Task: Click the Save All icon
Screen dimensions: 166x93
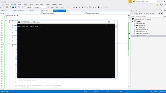Action: [16, 7]
